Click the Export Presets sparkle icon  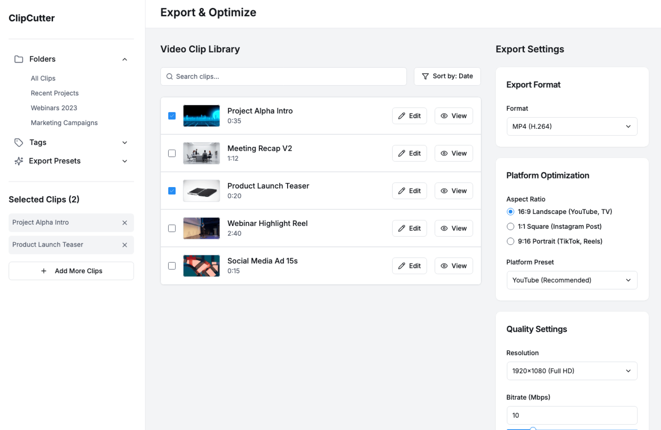coord(19,161)
